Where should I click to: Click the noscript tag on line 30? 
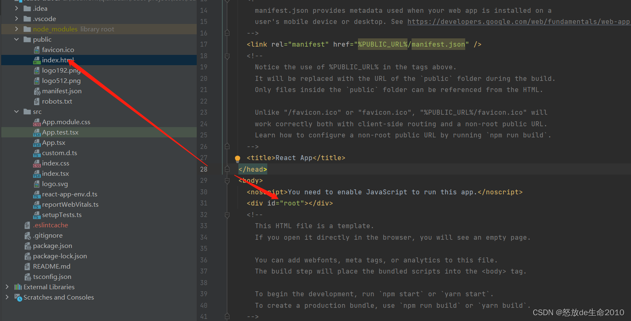[267, 192]
